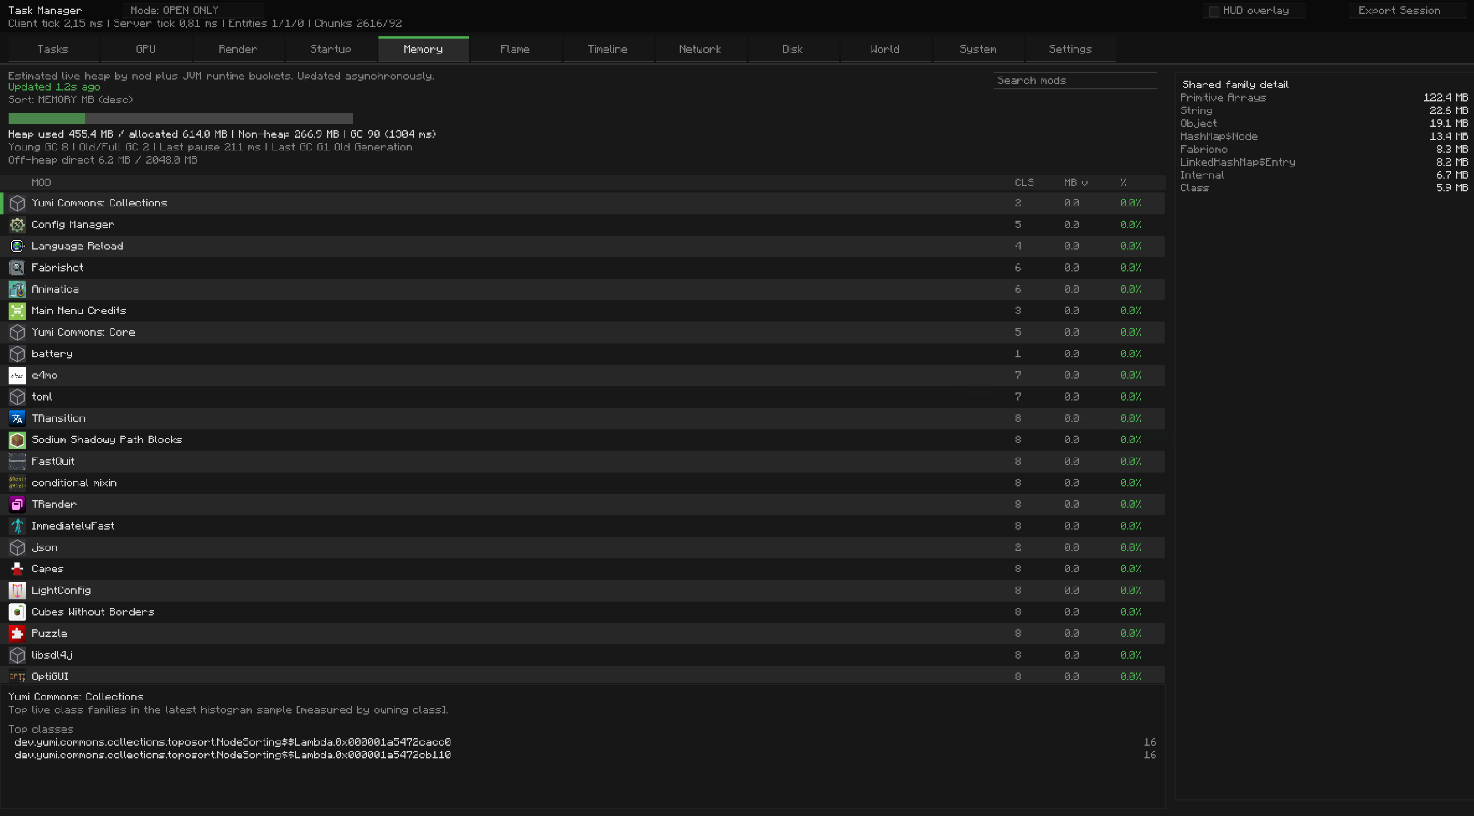Click the Puzzle row name
Viewport: 1474px width, 816px height.
tap(50, 633)
